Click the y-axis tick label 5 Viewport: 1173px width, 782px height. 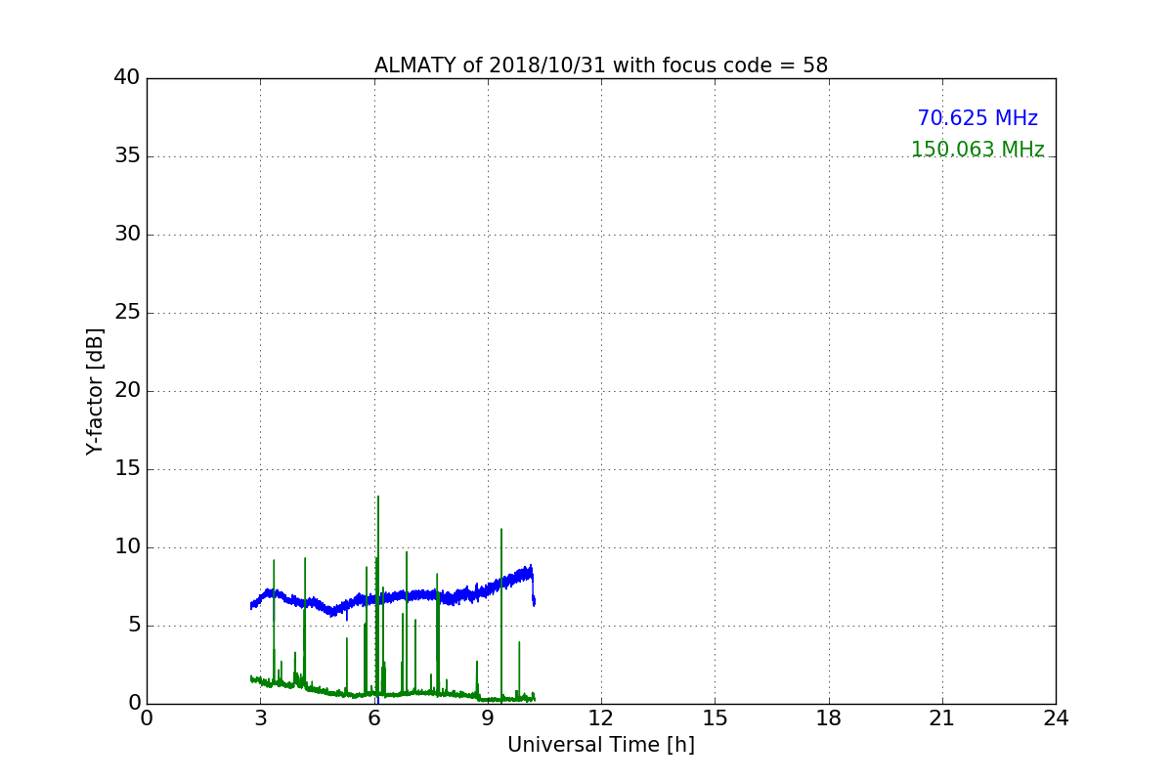tap(134, 626)
